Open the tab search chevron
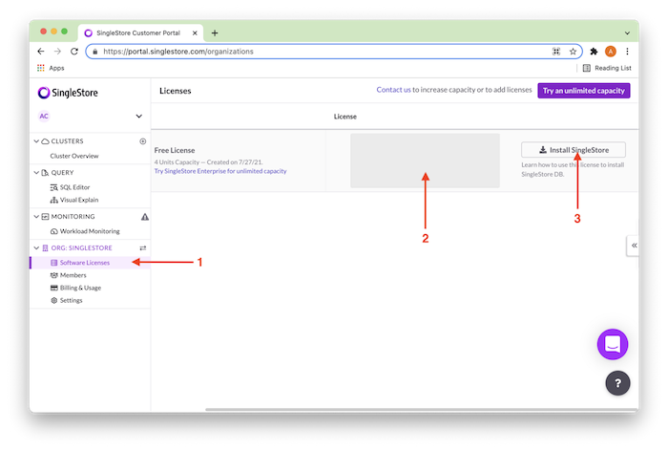This screenshot has height=451, width=668. point(627,32)
